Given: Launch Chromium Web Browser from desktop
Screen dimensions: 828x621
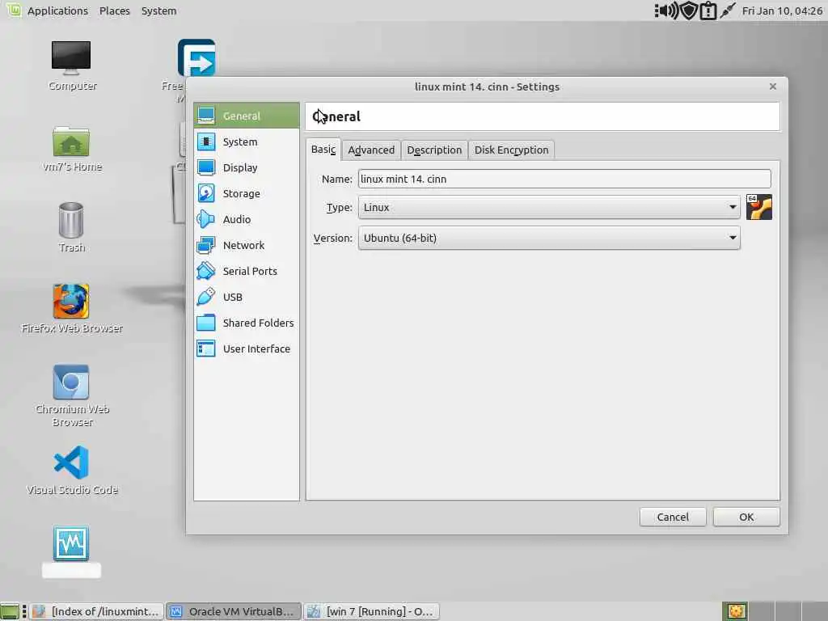Looking at the screenshot, I should (x=71, y=382).
